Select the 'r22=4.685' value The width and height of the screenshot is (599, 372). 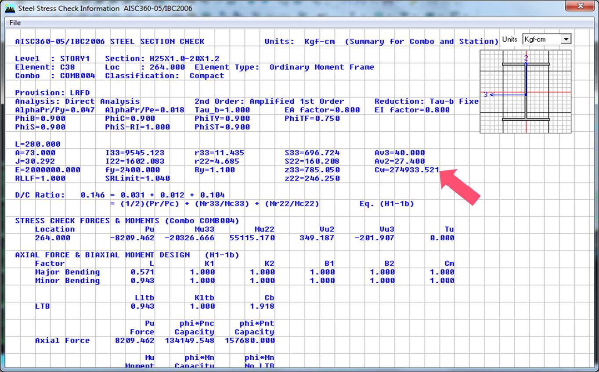[x=217, y=161]
